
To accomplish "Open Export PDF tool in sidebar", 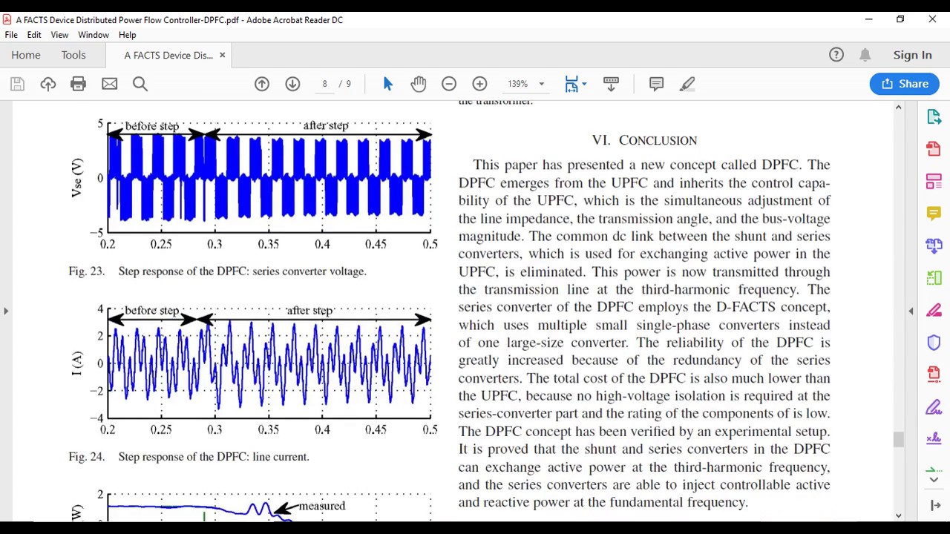I will click(x=934, y=117).
